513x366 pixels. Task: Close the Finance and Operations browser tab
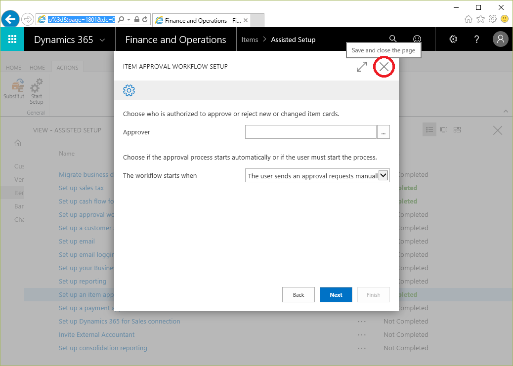(246, 20)
